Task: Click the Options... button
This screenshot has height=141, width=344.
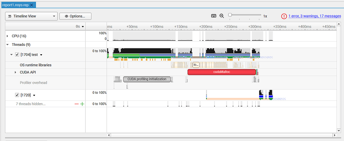Action: point(75,16)
